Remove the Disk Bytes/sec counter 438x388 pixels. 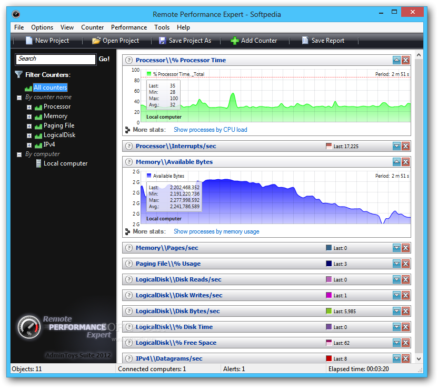tap(405, 311)
